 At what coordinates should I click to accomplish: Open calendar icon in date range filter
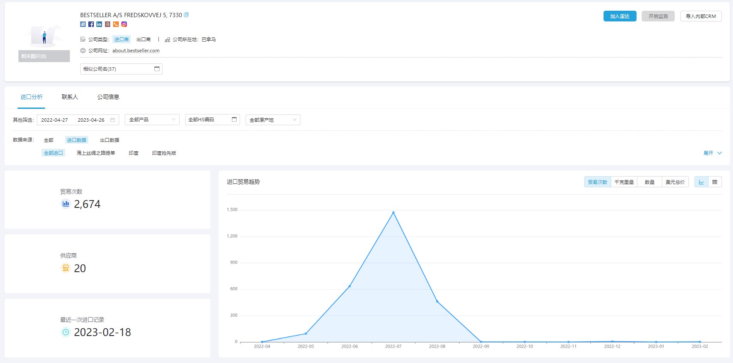(x=112, y=120)
